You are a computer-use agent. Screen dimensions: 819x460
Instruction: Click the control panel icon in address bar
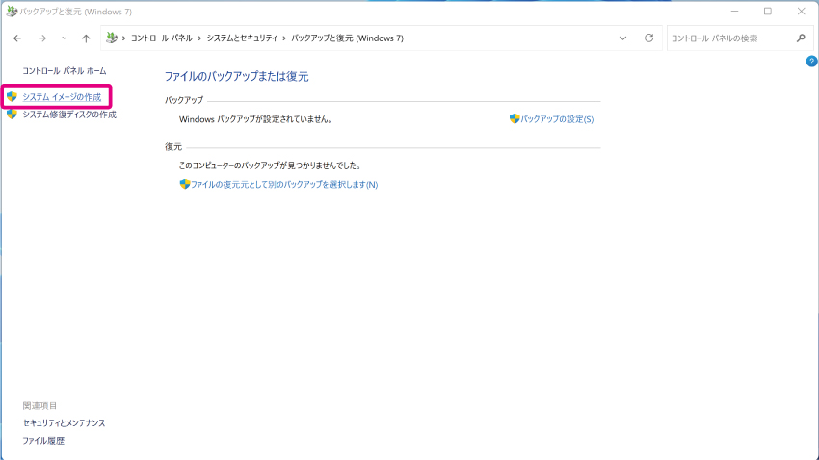(111, 38)
